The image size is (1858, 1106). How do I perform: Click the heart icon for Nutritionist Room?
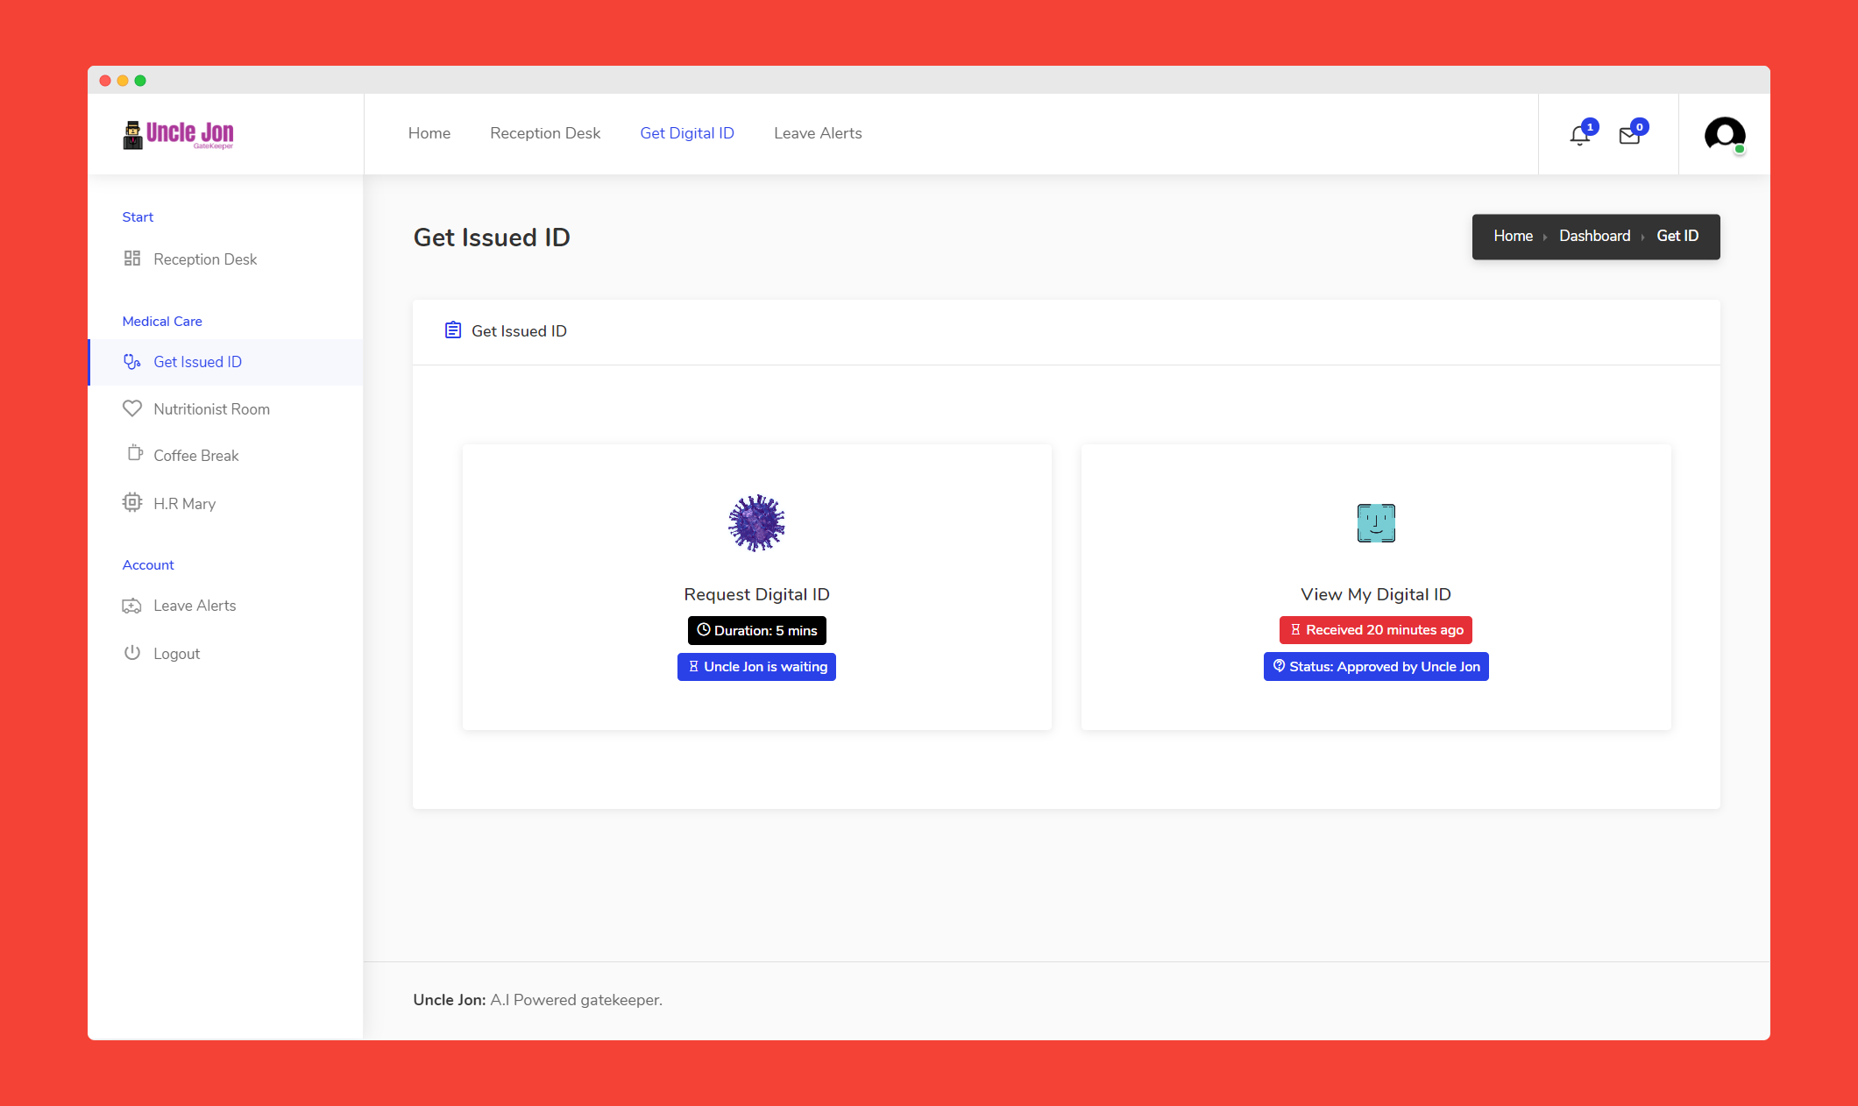tap(132, 408)
